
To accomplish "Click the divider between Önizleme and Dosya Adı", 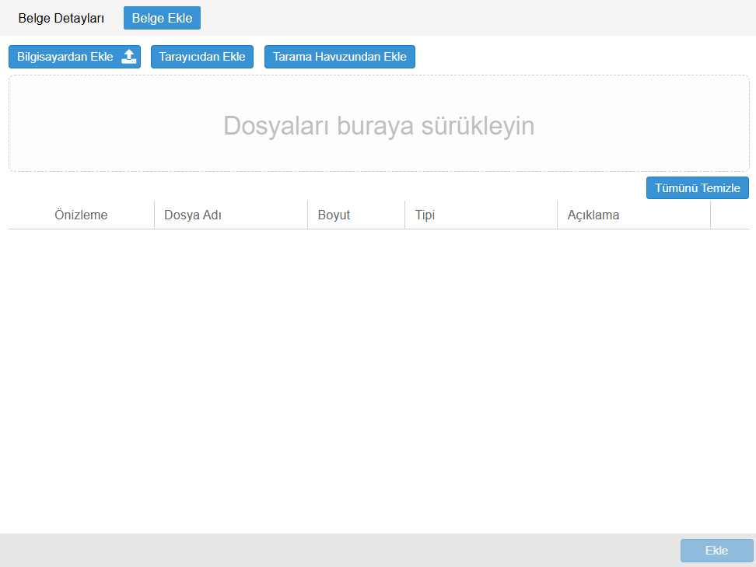I will pos(154,215).
